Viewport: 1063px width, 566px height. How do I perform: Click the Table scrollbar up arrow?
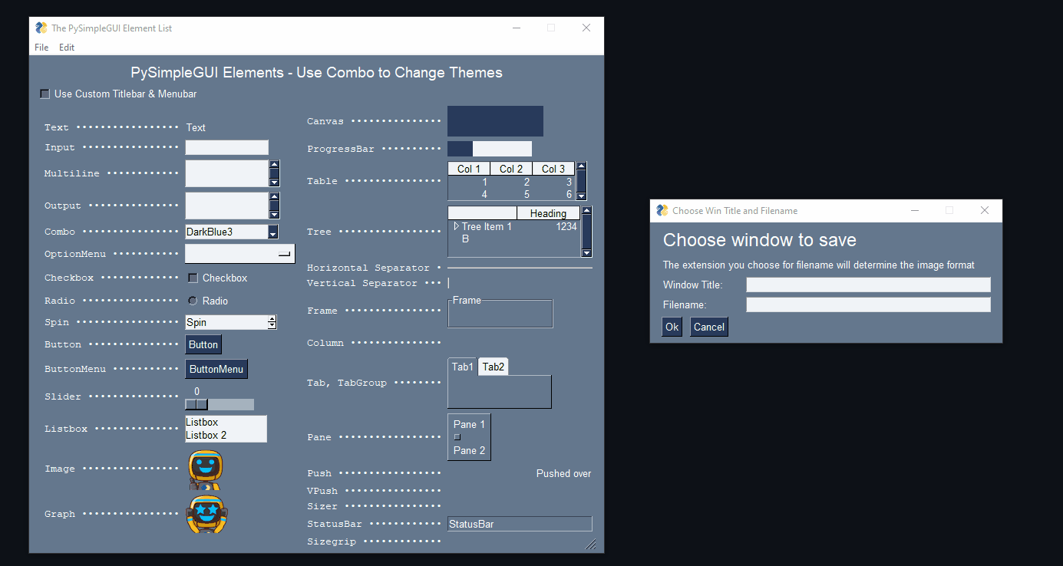tap(581, 166)
